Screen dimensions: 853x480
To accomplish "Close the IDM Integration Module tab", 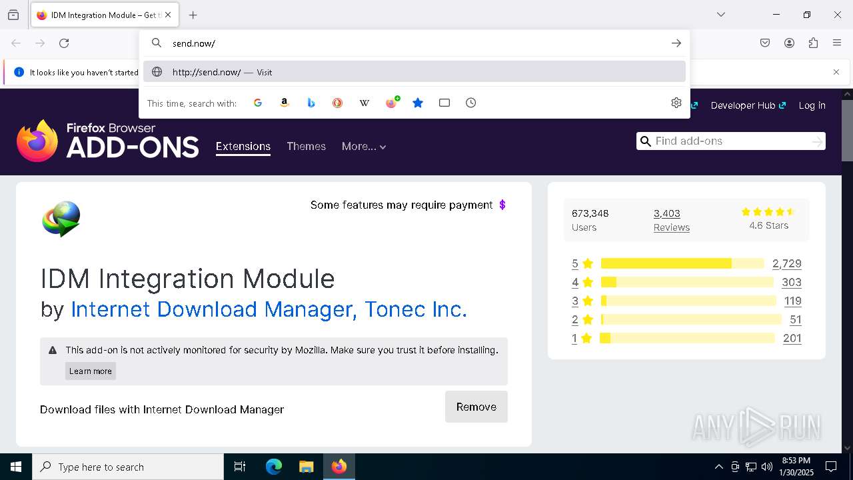I will pyautogui.click(x=167, y=15).
